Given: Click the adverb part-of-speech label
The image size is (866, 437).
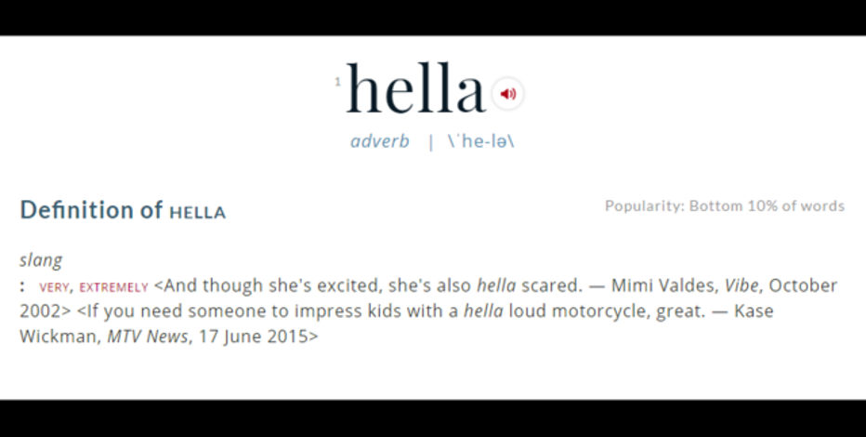Looking at the screenshot, I should [380, 141].
